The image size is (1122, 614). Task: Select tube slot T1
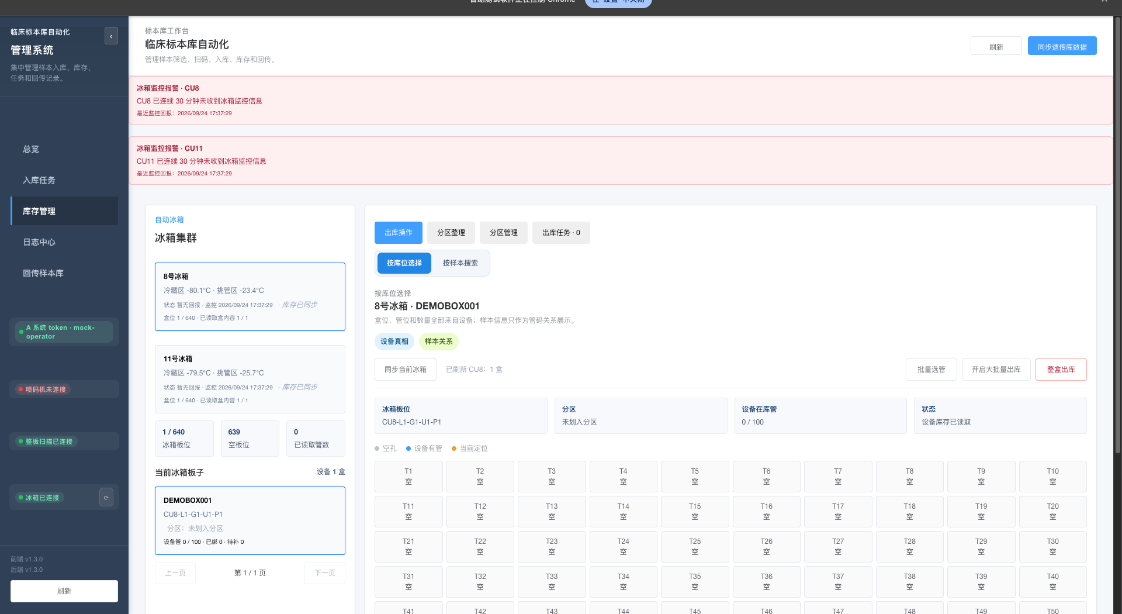(408, 477)
